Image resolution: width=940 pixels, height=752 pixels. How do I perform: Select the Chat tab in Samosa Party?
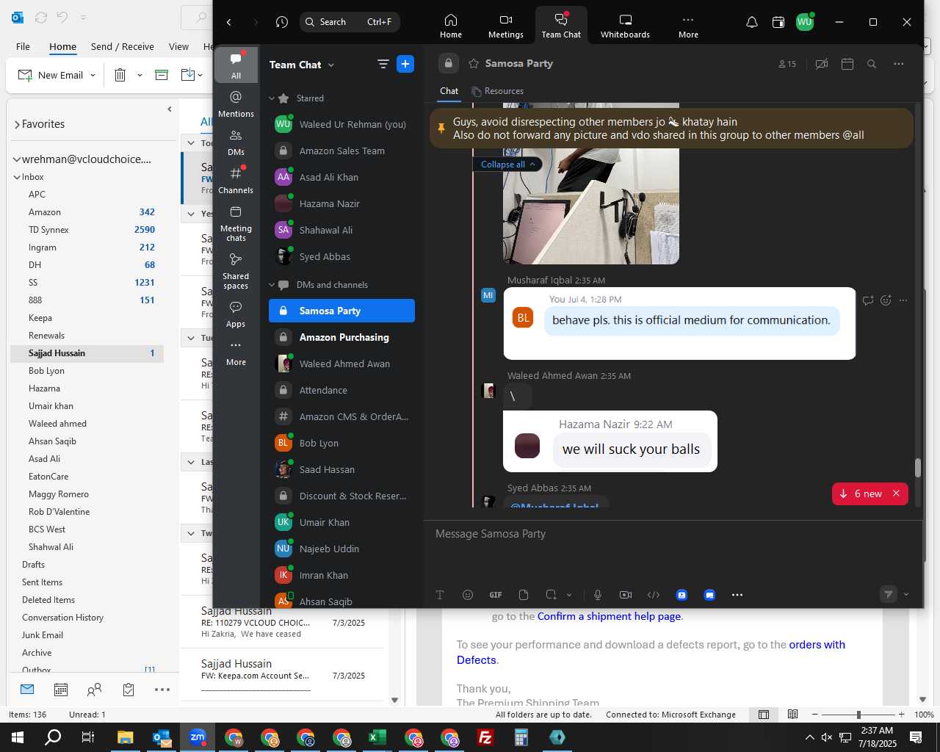[x=449, y=91]
